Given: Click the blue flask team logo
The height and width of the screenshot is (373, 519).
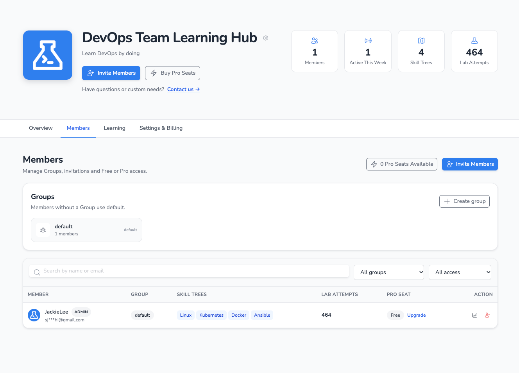Looking at the screenshot, I should point(48,55).
